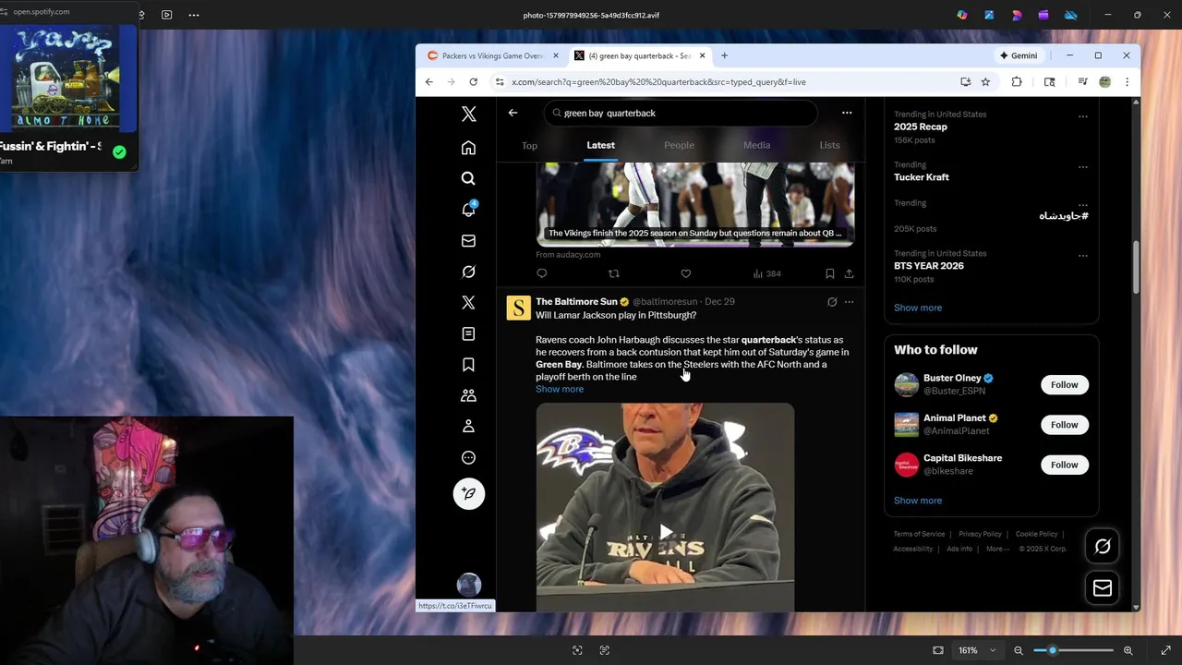Open the Tucker Kraft trending topic
1182x665 pixels.
[x=921, y=177]
